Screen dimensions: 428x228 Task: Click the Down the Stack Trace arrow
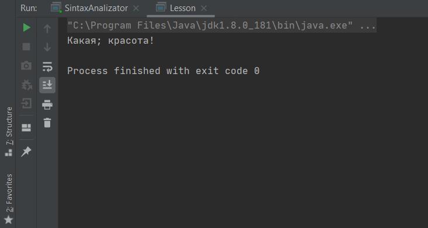point(47,47)
